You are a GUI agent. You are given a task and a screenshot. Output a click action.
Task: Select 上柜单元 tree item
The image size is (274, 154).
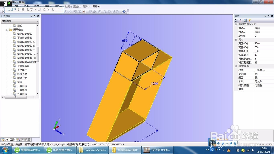22,70
